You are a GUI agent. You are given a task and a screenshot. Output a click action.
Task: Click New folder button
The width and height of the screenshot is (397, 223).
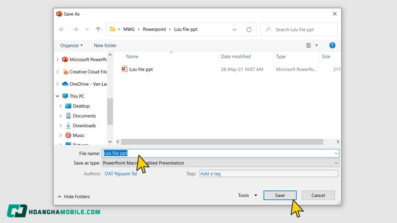tap(105, 46)
